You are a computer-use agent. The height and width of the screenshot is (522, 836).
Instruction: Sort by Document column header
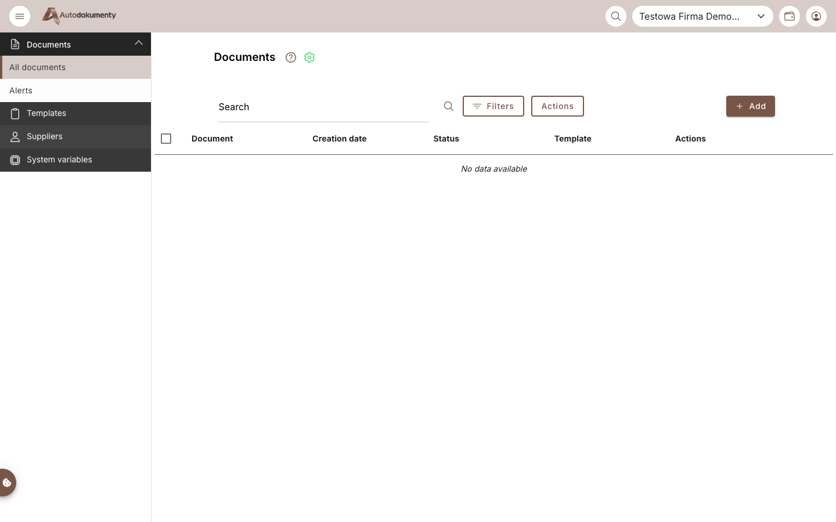tap(212, 139)
